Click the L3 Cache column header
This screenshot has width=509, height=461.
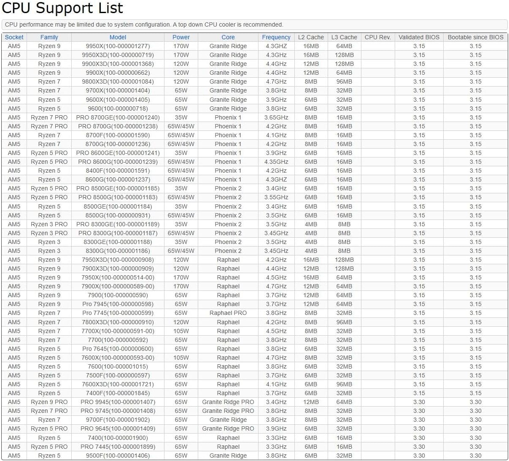344,37
